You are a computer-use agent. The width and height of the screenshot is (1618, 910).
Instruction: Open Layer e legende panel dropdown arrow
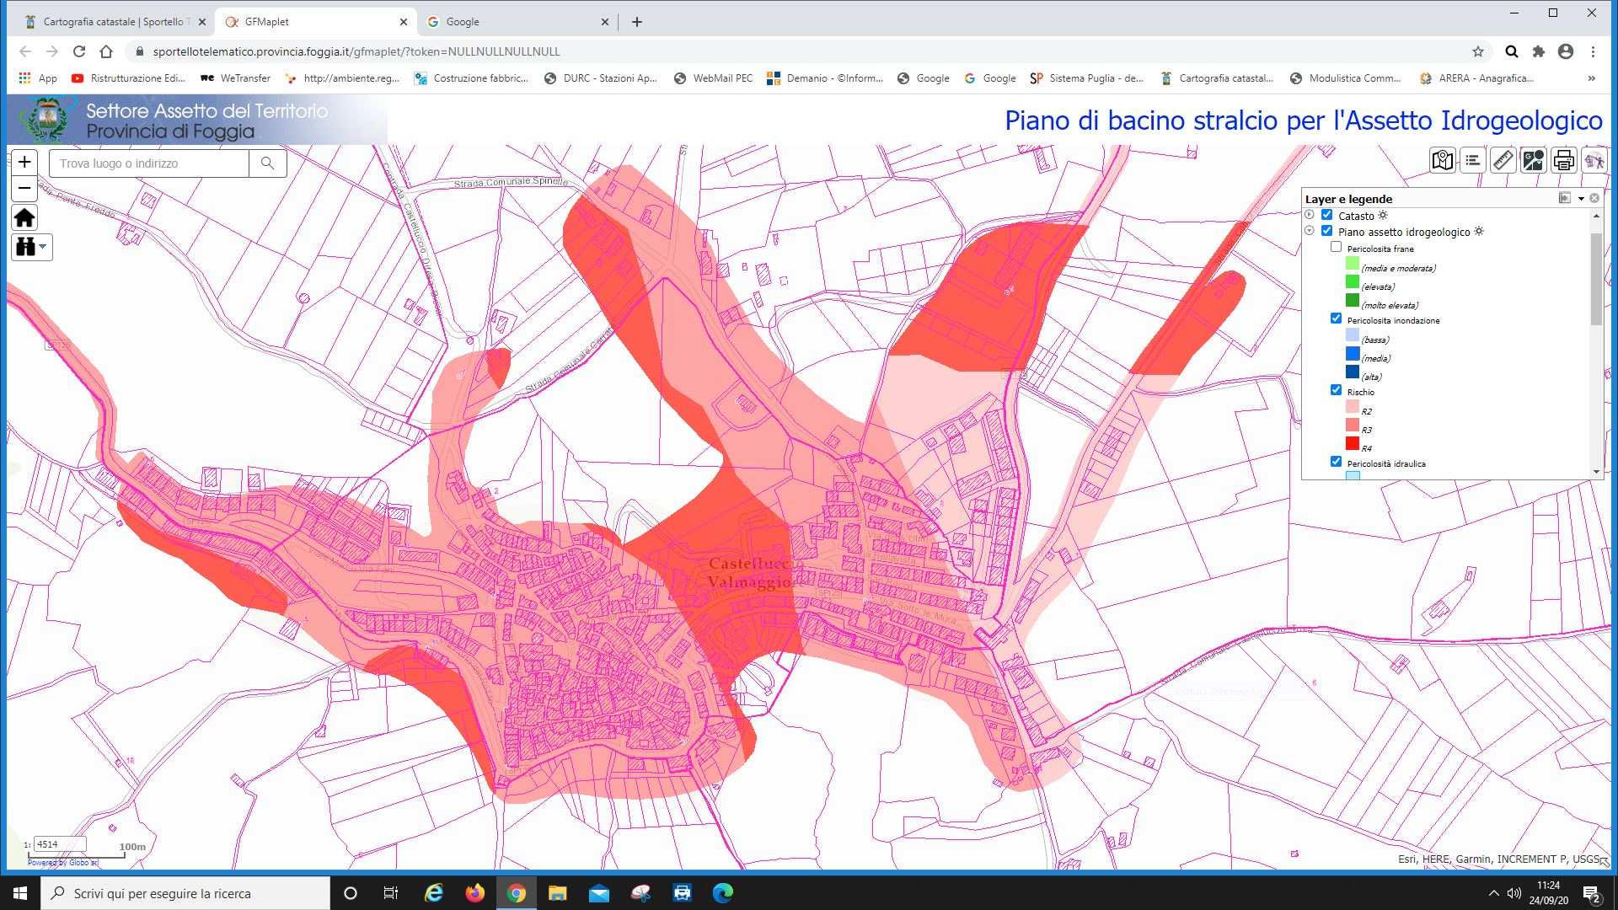[x=1581, y=199]
